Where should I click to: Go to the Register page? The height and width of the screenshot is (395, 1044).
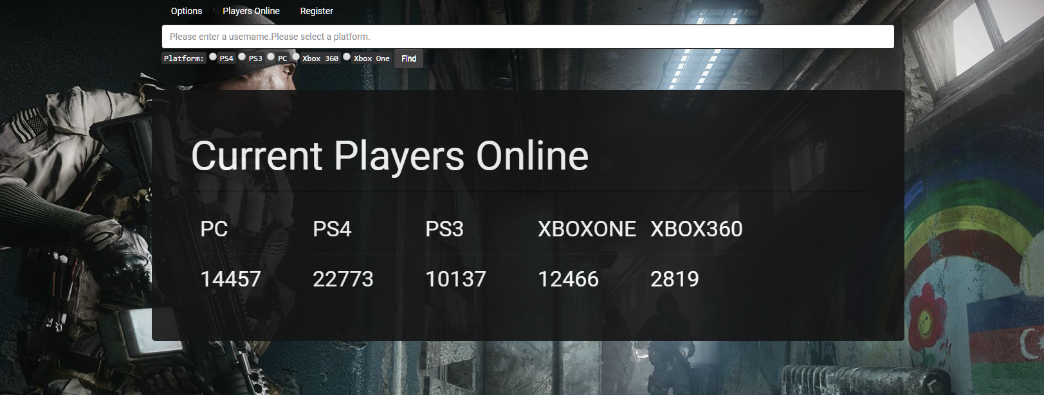coord(316,11)
